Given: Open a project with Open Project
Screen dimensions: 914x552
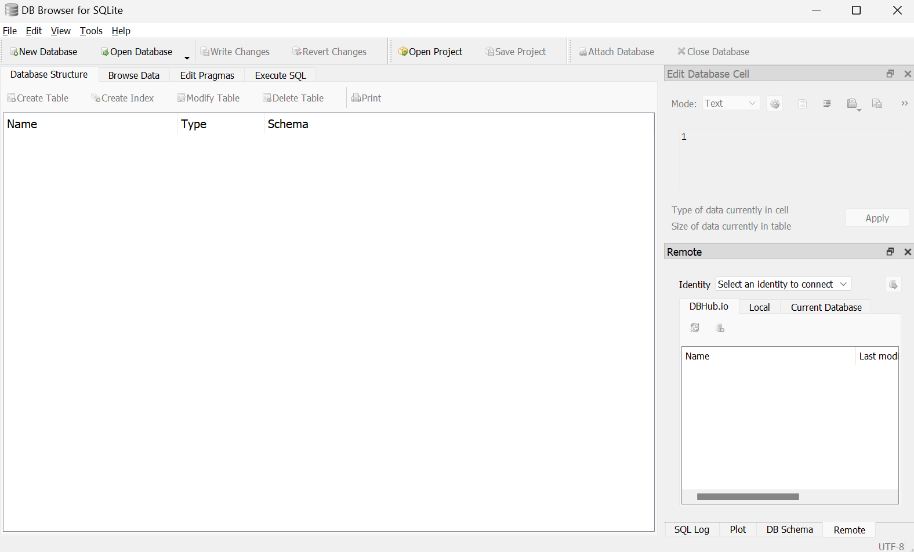Looking at the screenshot, I should [x=430, y=52].
